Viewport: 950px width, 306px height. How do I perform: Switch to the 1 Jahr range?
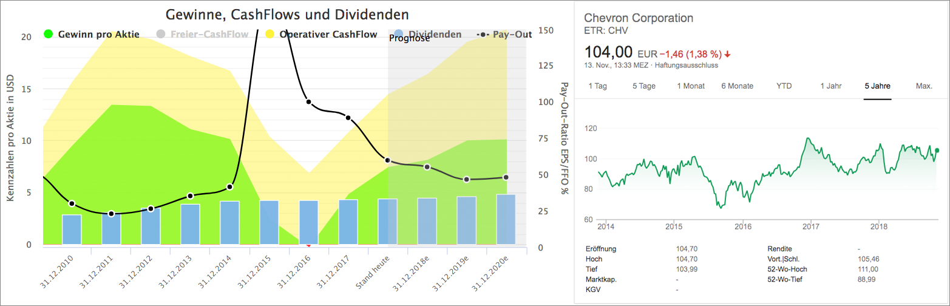point(830,86)
